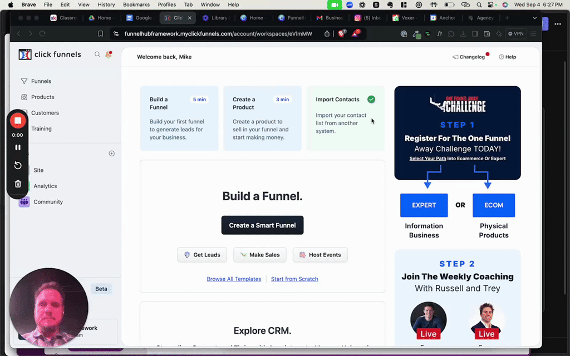Click the Make Sales button
The image size is (570, 356).
click(260, 255)
